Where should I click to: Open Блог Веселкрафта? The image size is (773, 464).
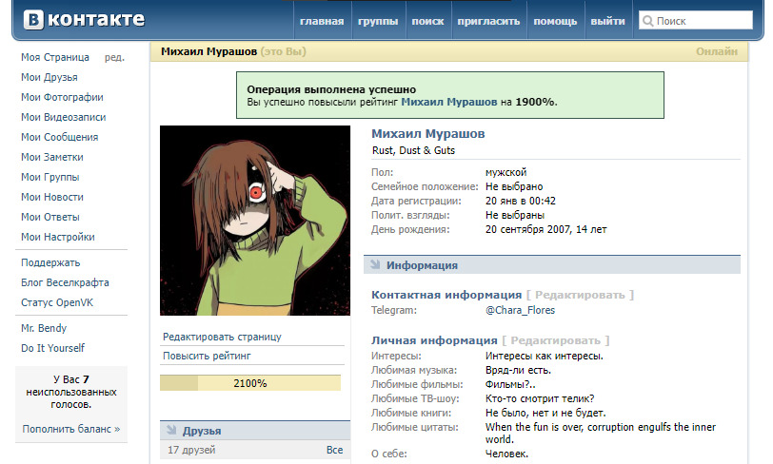(65, 282)
